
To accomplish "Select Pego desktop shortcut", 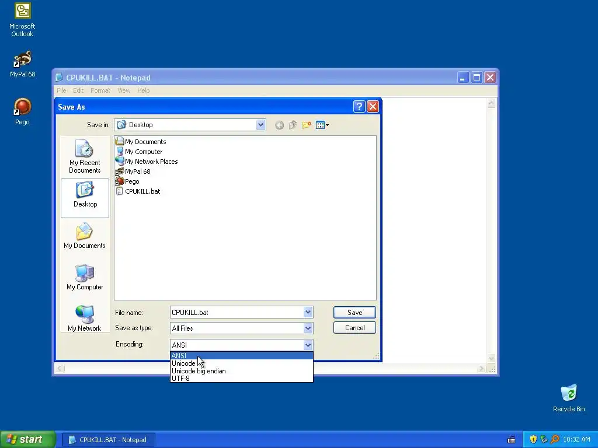I will 22,111.
